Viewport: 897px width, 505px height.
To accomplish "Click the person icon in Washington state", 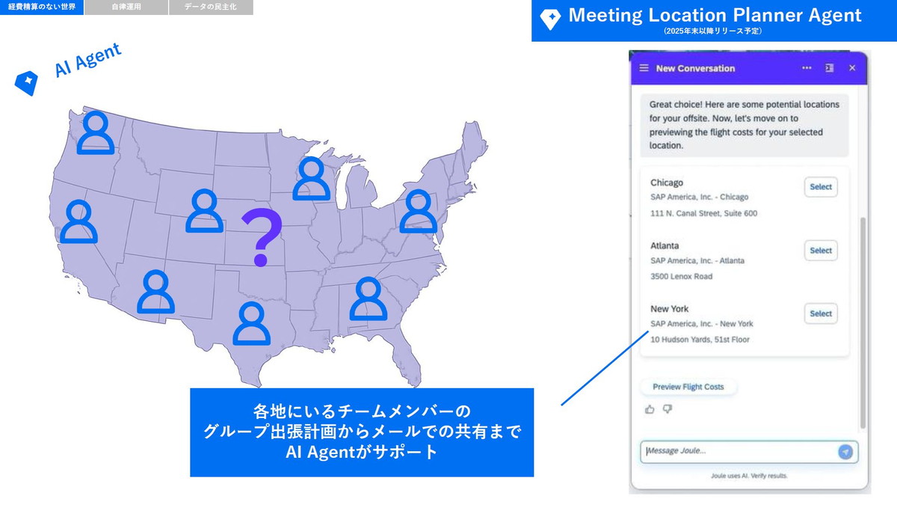I will coord(96,132).
